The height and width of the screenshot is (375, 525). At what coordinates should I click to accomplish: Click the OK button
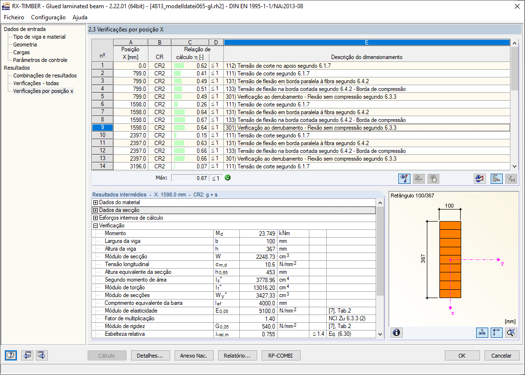point(462,356)
